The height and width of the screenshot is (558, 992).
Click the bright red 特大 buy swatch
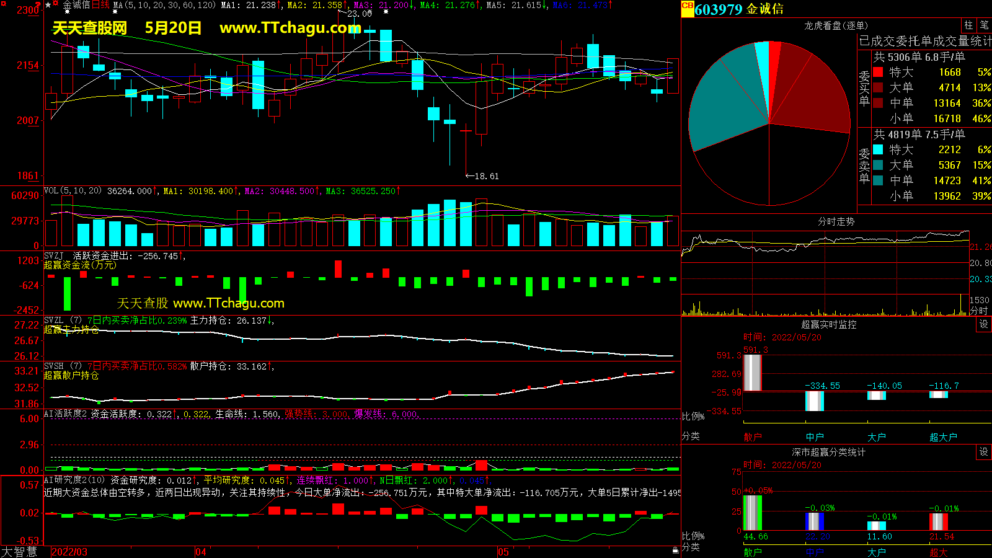click(878, 72)
